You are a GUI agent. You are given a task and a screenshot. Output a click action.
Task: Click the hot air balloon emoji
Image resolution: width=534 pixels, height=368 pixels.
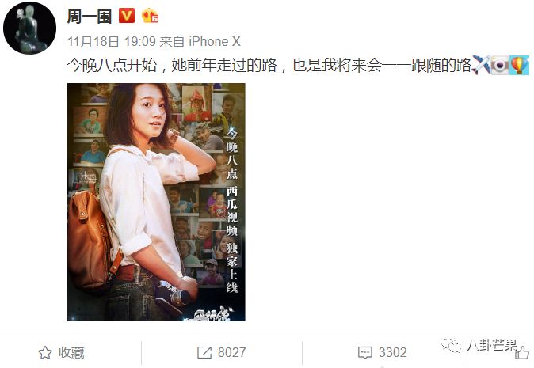tap(519, 65)
